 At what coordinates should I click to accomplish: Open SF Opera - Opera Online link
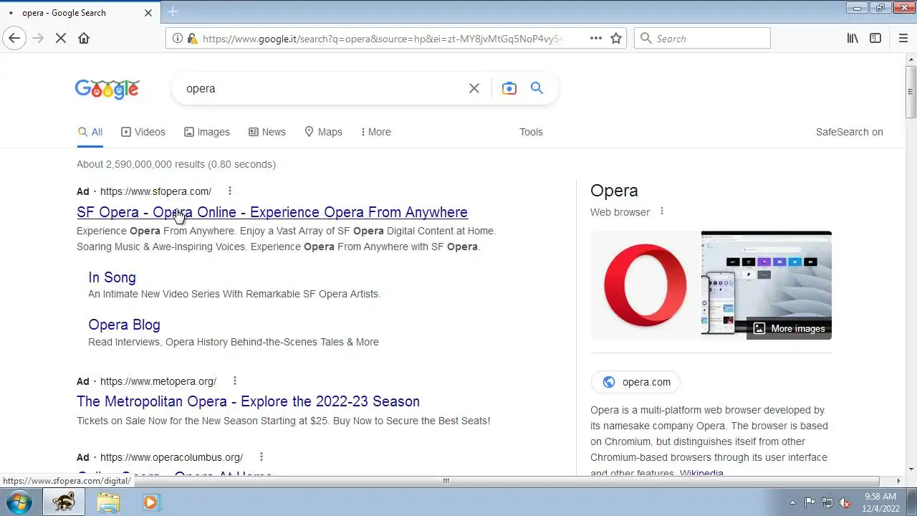click(272, 212)
